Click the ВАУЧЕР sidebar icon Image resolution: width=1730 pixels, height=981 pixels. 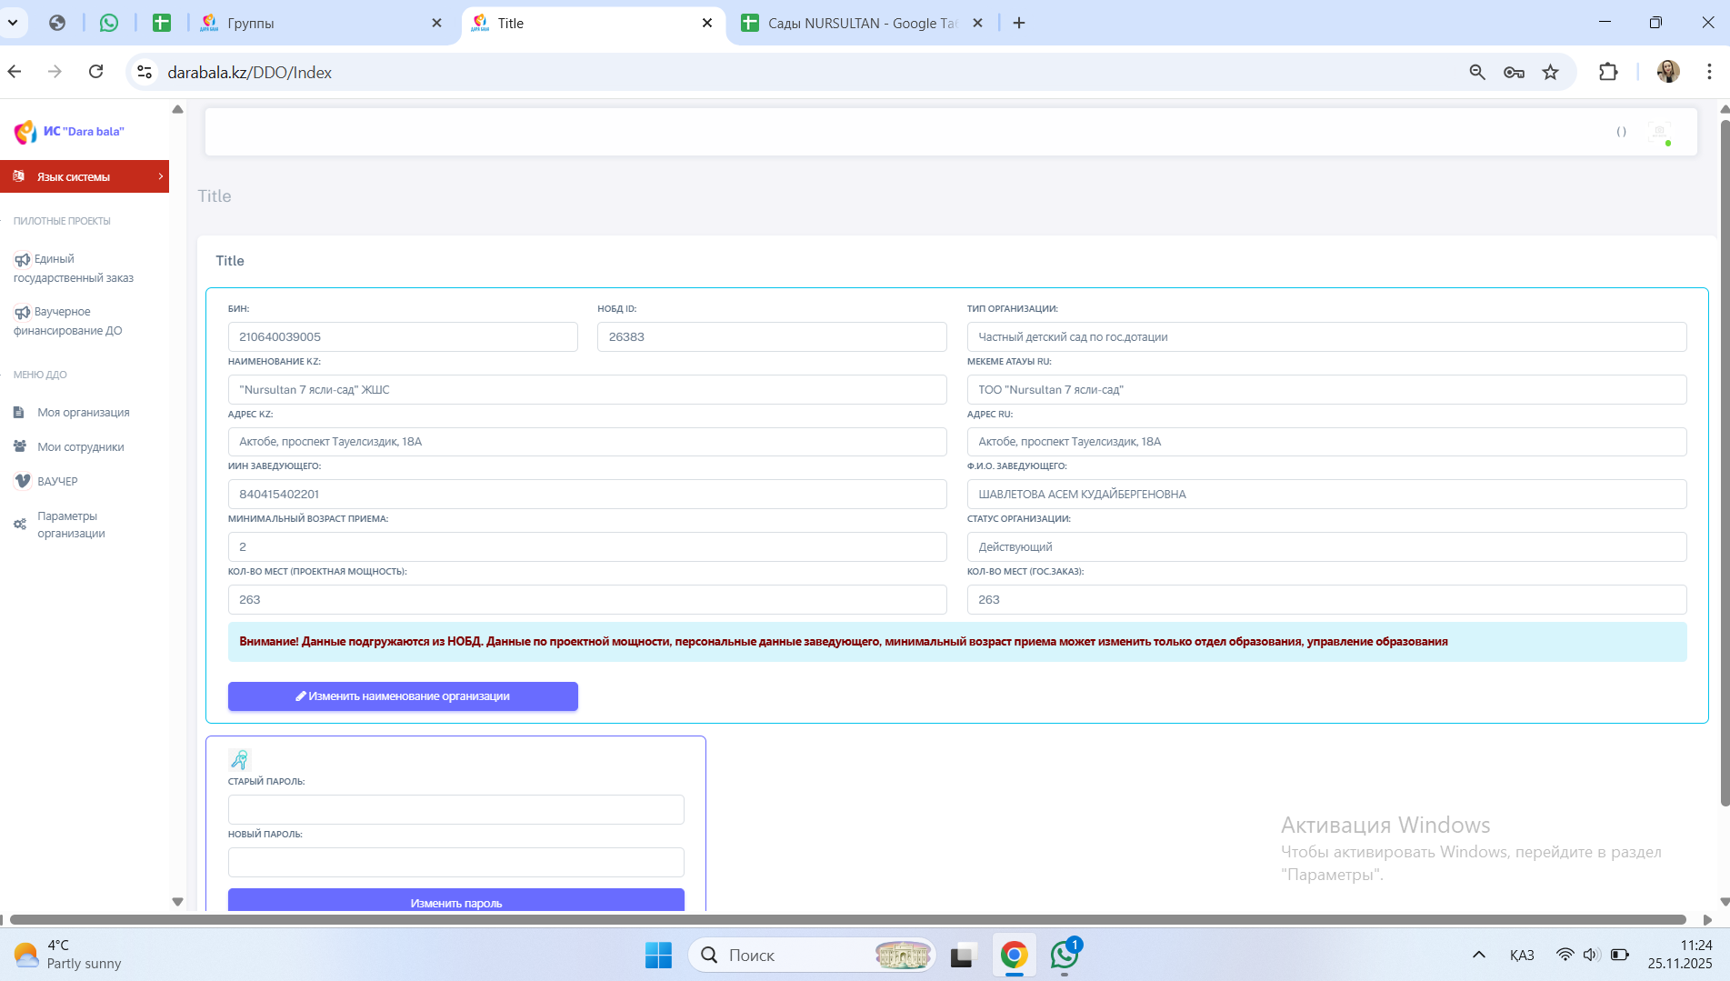(x=23, y=481)
